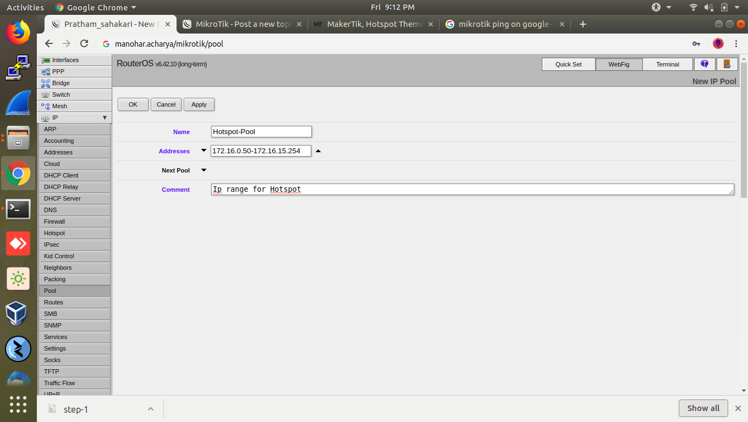
Task: Switch to the Terminal view
Action: coord(667,64)
